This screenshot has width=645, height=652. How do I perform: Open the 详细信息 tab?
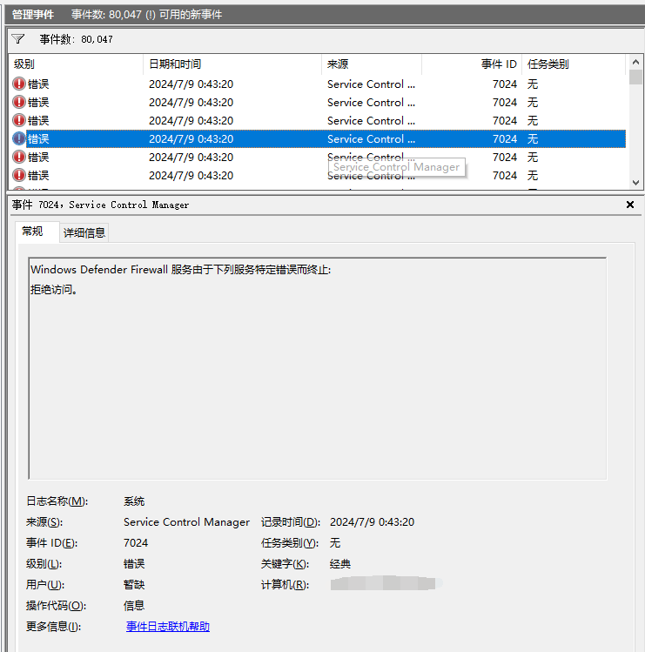[x=84, y=232]
